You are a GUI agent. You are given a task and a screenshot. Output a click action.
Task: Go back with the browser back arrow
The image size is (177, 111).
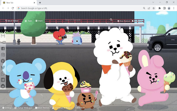3,8
